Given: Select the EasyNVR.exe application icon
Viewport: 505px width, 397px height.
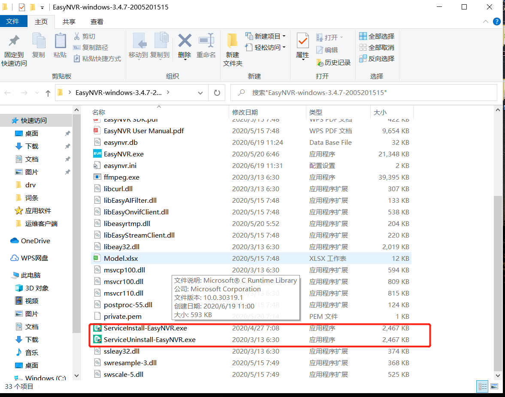Looking at the screenshot, I should tap(97, 154).
